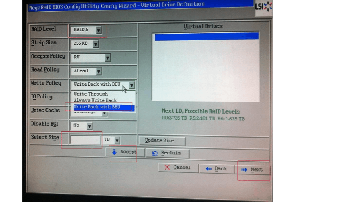Click the Select Size label
Viewport: 358px width, 202px height.
tap(45, 137)
